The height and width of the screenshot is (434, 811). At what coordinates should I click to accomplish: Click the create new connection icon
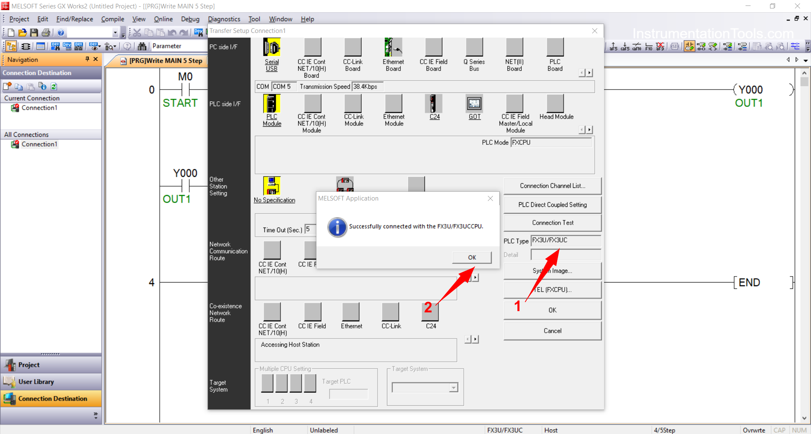(7, 86)
